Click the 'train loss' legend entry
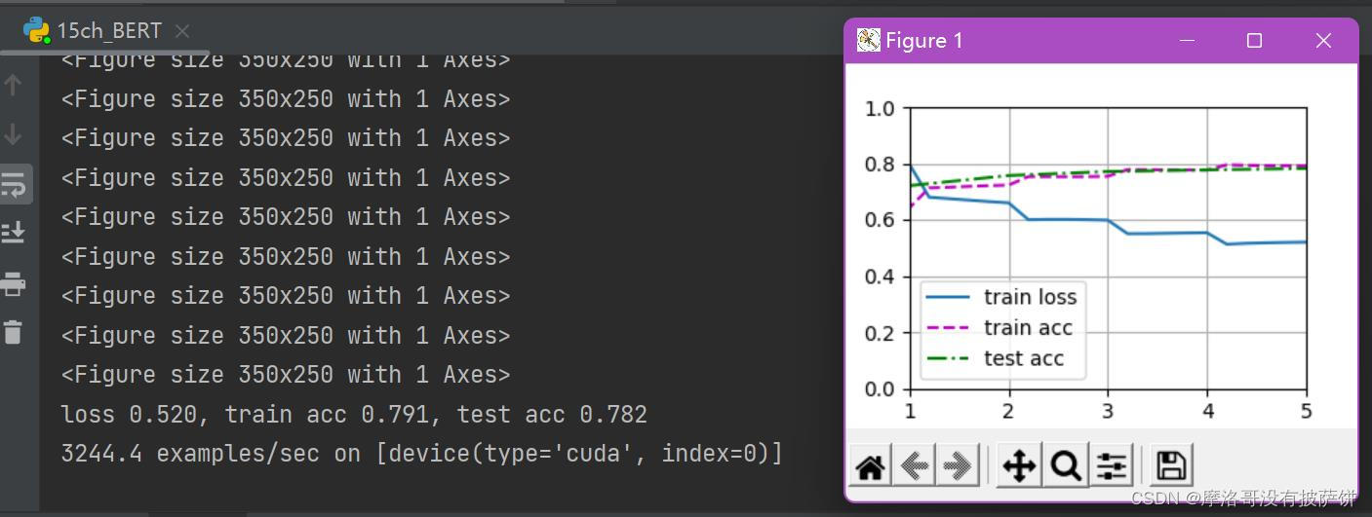This screenshot has width=1372, height=517. 1001,297
